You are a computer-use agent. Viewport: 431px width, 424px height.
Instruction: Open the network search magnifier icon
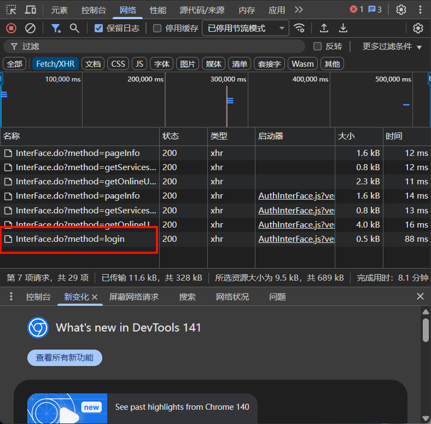coord(74,28)
